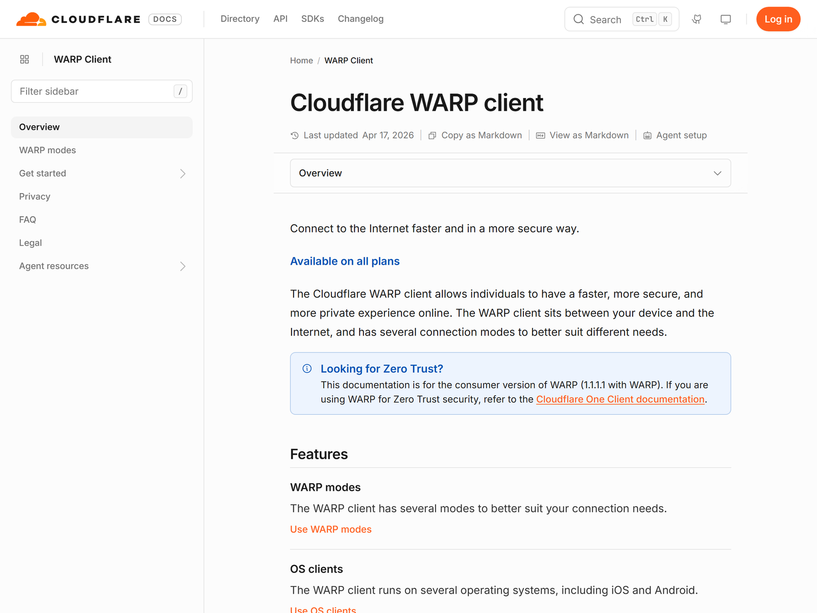The image size is (817, 613).
Task: Click the slash shortcut key badge
Action: pyautogui.click(x=180, y=91)
